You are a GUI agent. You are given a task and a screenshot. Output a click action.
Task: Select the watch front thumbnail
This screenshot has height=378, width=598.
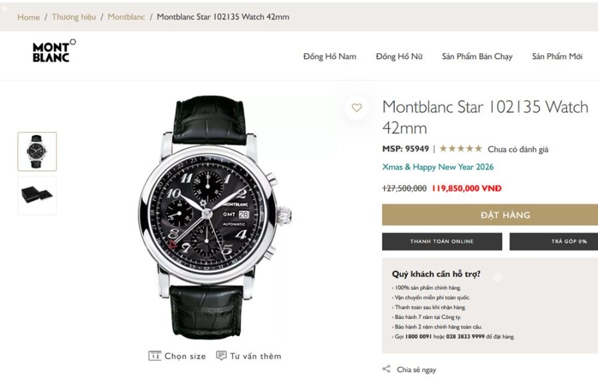point(37,152)
